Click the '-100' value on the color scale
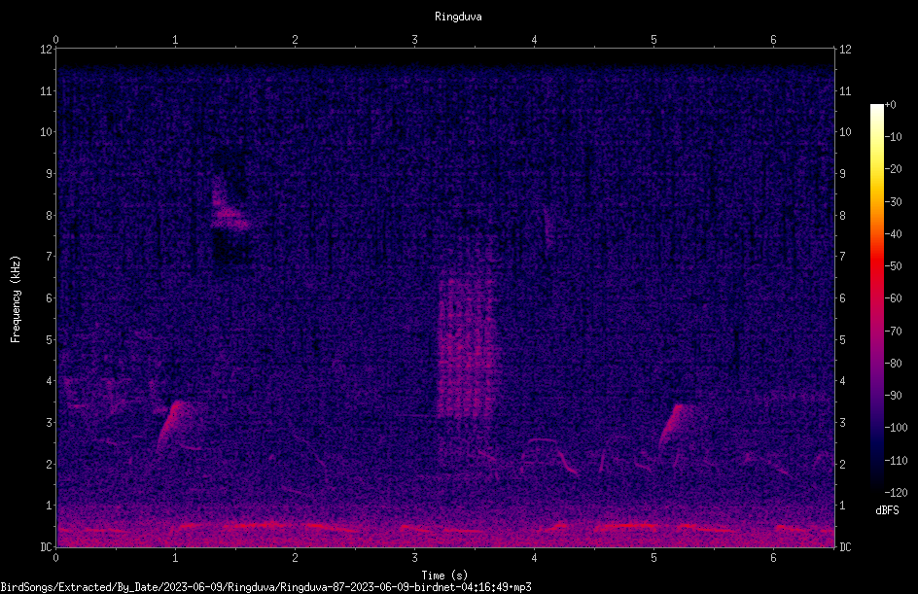 click(x=897, y=428)
